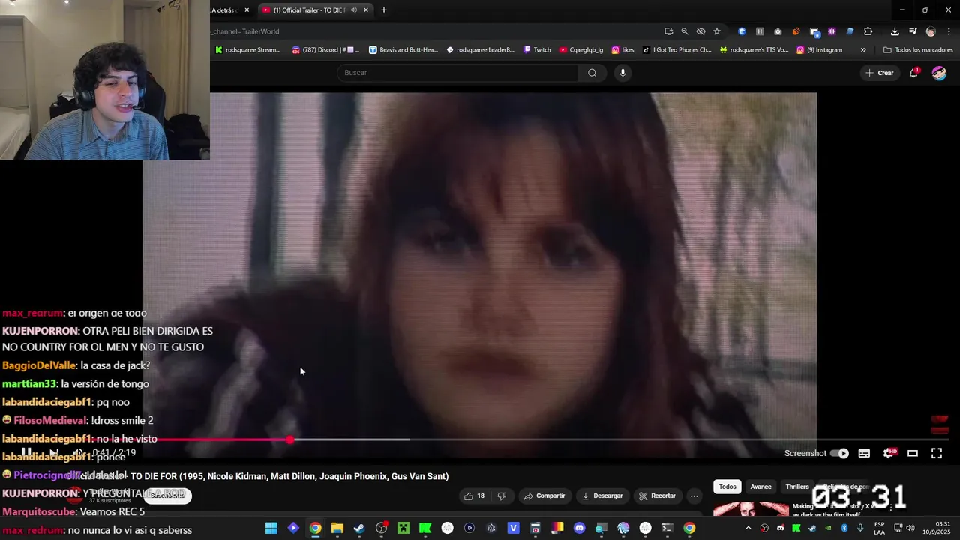Open File Explorer from taskbar
Viewport: 960px width, 540px height.
(x=337, y=528)
